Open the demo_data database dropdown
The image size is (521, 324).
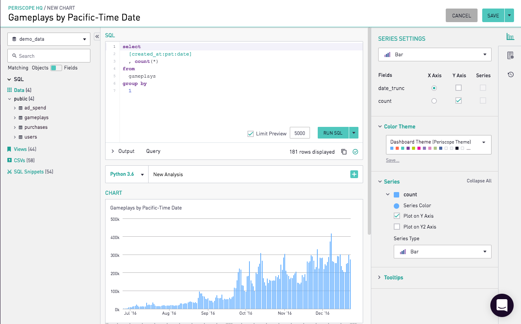(49, 39)
